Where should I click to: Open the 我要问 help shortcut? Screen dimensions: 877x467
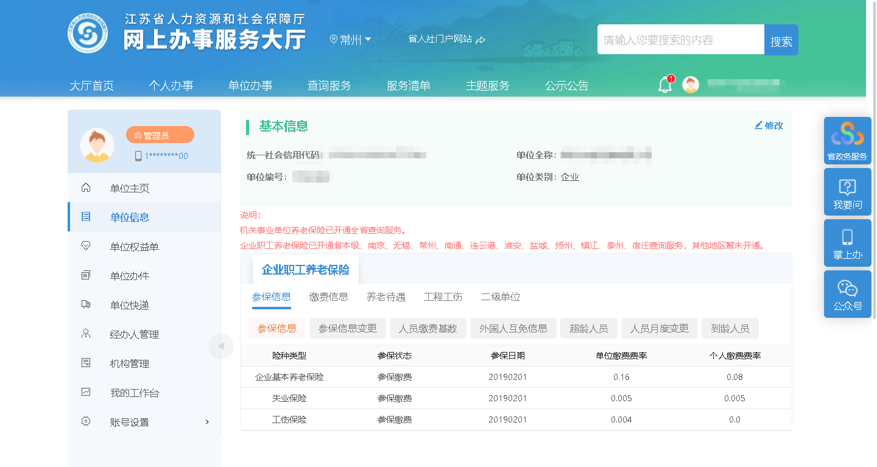(x=847, y=192)
